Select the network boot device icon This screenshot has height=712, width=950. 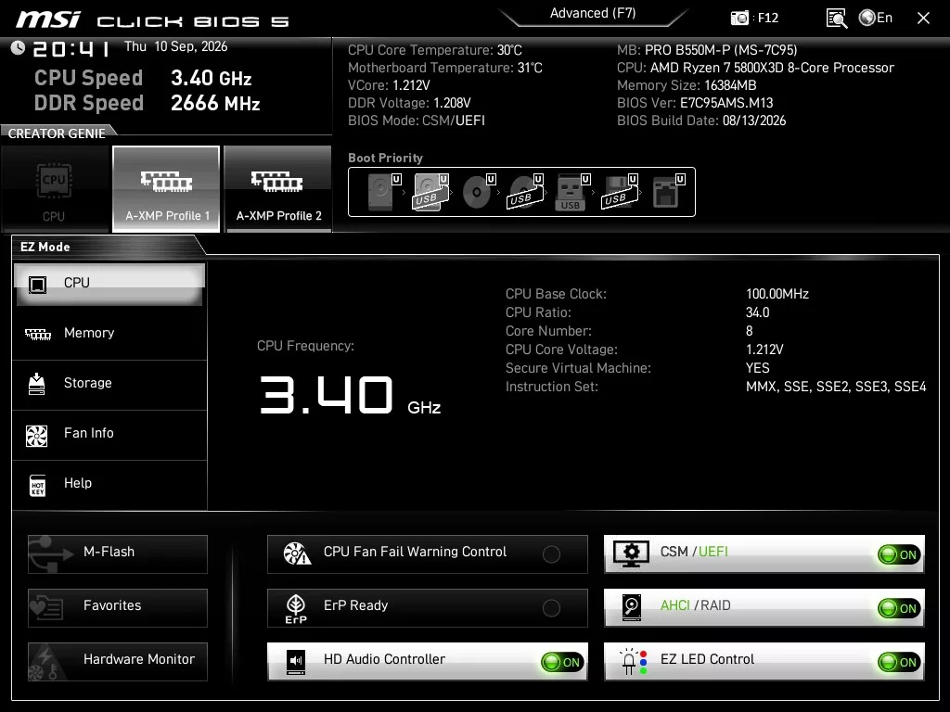point(668,191)
